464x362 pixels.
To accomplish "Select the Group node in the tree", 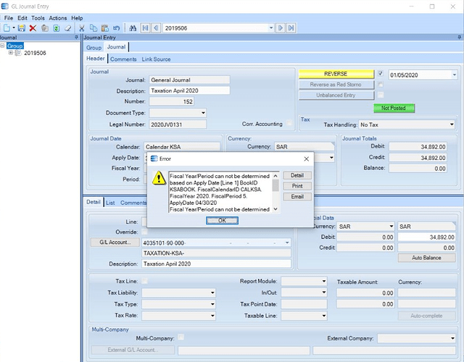I will pyautogui.click(x=14, y=46).
